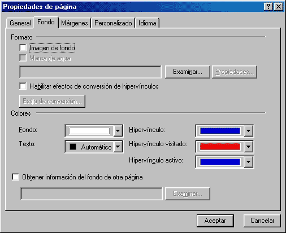Click the white Fondo color swatch
The image size is (286, 233).
coord(89,131)
